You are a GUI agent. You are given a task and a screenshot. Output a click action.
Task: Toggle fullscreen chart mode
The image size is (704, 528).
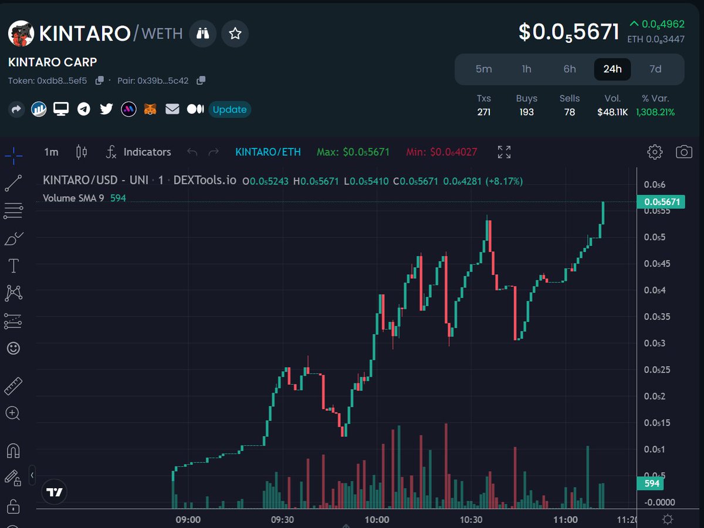click(x=504, y=152)
